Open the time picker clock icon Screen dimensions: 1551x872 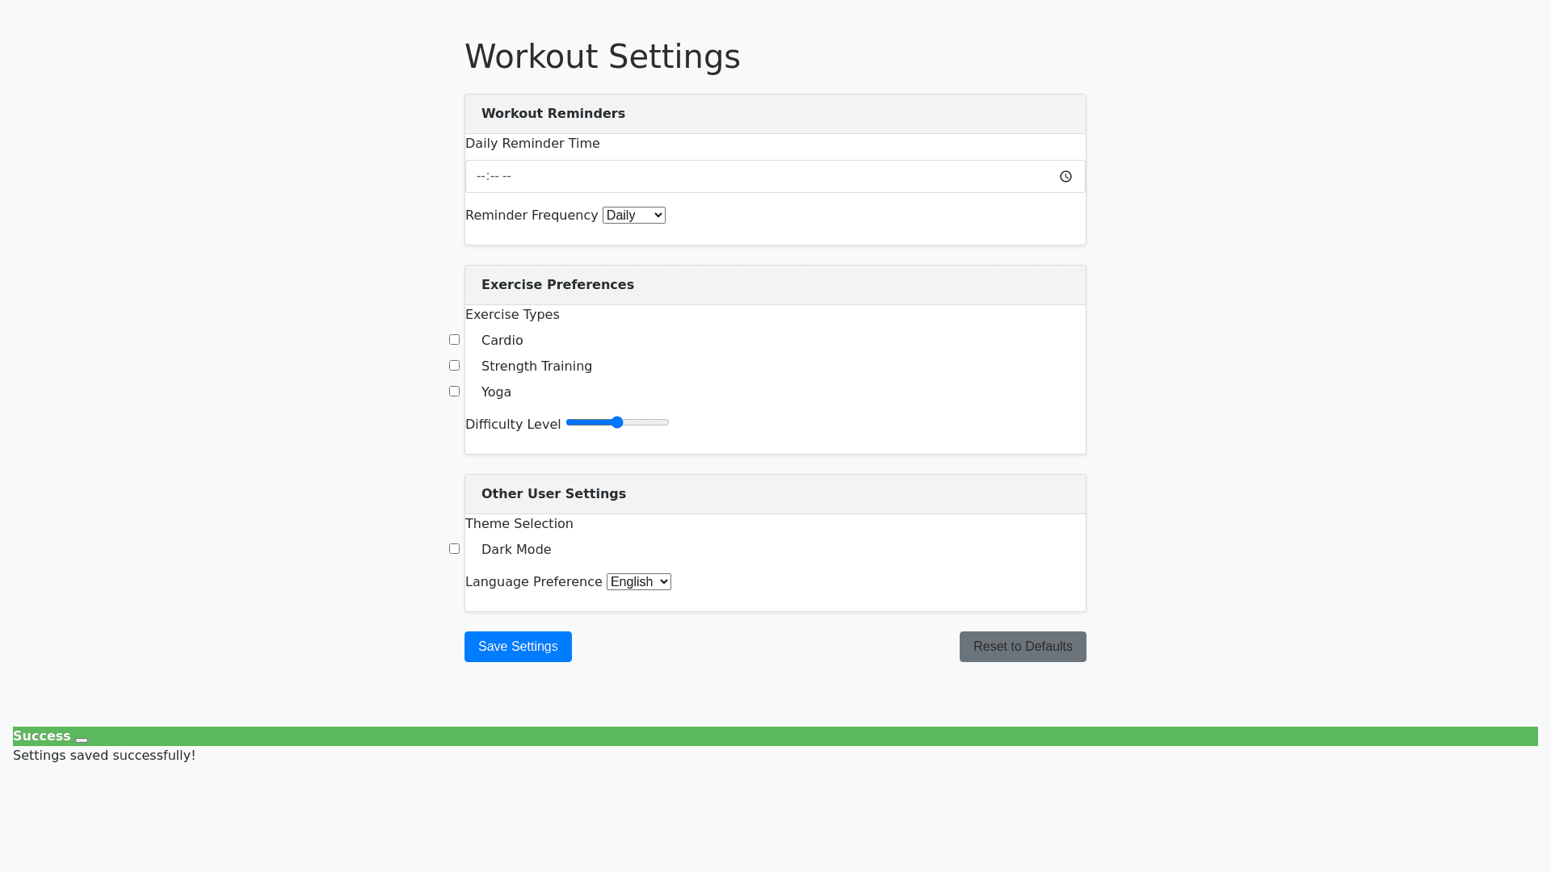1066,177
